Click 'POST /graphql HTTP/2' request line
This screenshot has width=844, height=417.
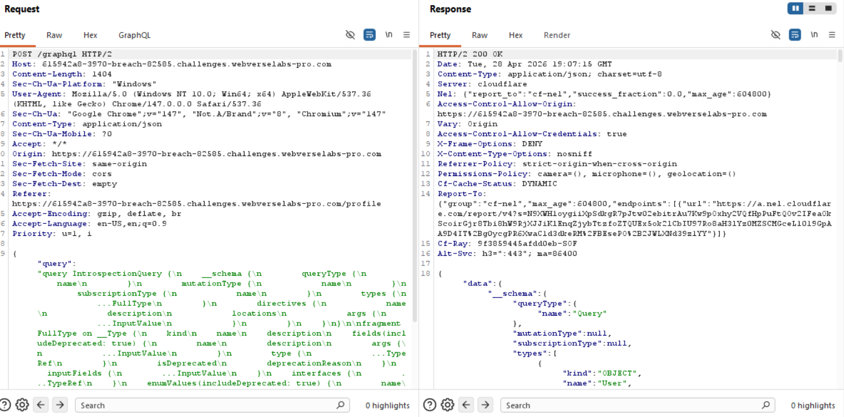(62, 54)
